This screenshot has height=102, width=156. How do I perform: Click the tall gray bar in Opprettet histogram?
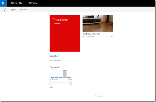pos(65,74)
